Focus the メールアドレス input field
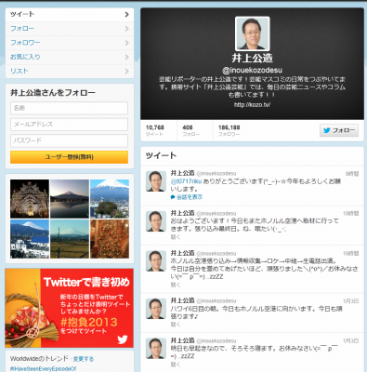The width and height of the screenshot is (367, 372). [x=69, y=125]
